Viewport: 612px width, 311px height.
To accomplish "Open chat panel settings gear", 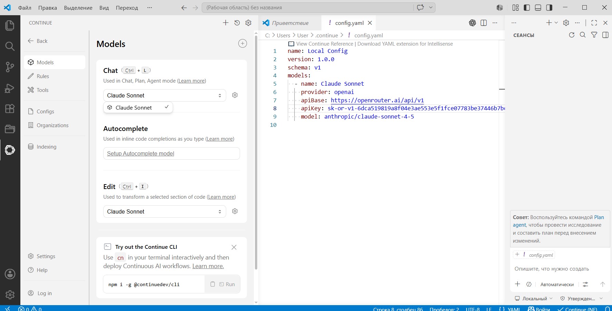I will 566,23.
